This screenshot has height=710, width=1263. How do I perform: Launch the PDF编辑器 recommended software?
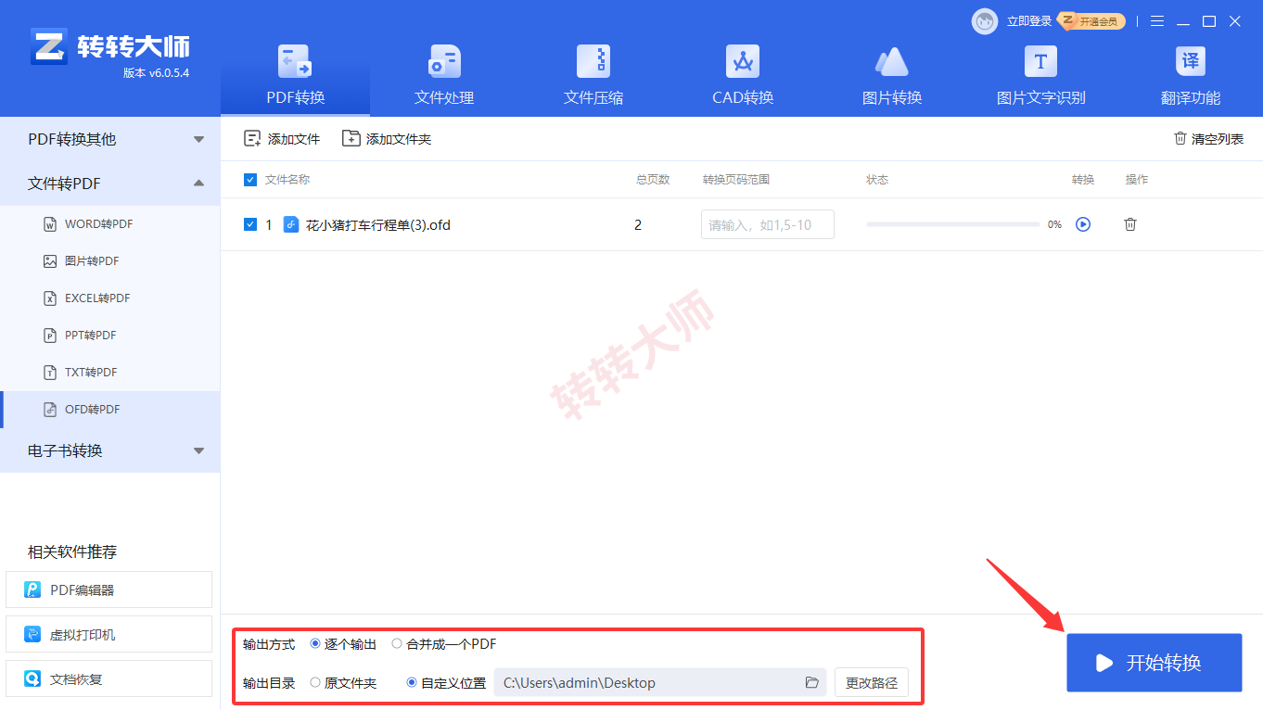pyautogui.click(x=109, y=590)
